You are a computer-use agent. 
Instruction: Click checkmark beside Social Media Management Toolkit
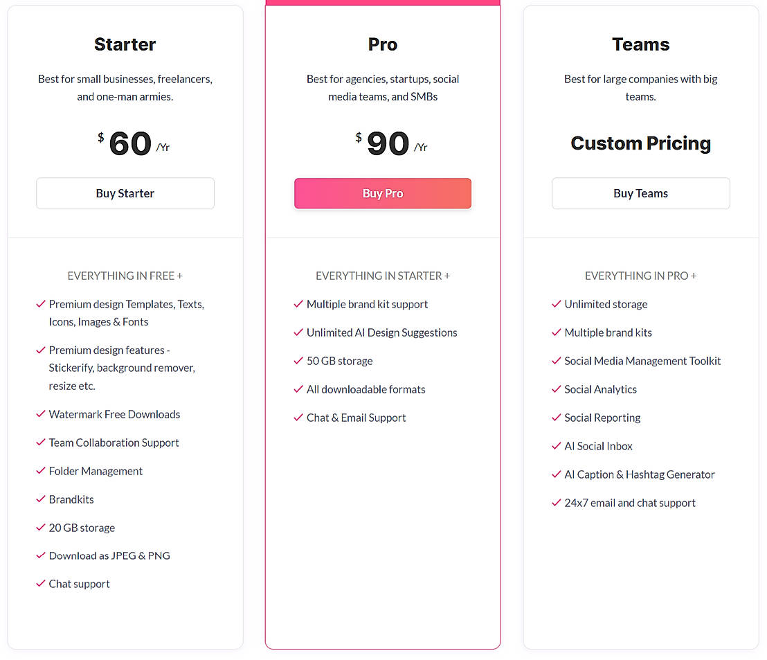pos(556,361)
